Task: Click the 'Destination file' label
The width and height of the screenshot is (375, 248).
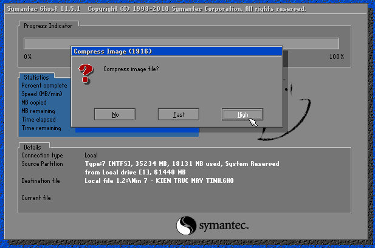Action: [41, 181]
